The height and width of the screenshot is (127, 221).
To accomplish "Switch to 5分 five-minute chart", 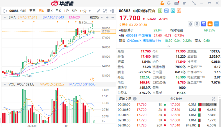I will pyautogui.click(x=75, y=11).
